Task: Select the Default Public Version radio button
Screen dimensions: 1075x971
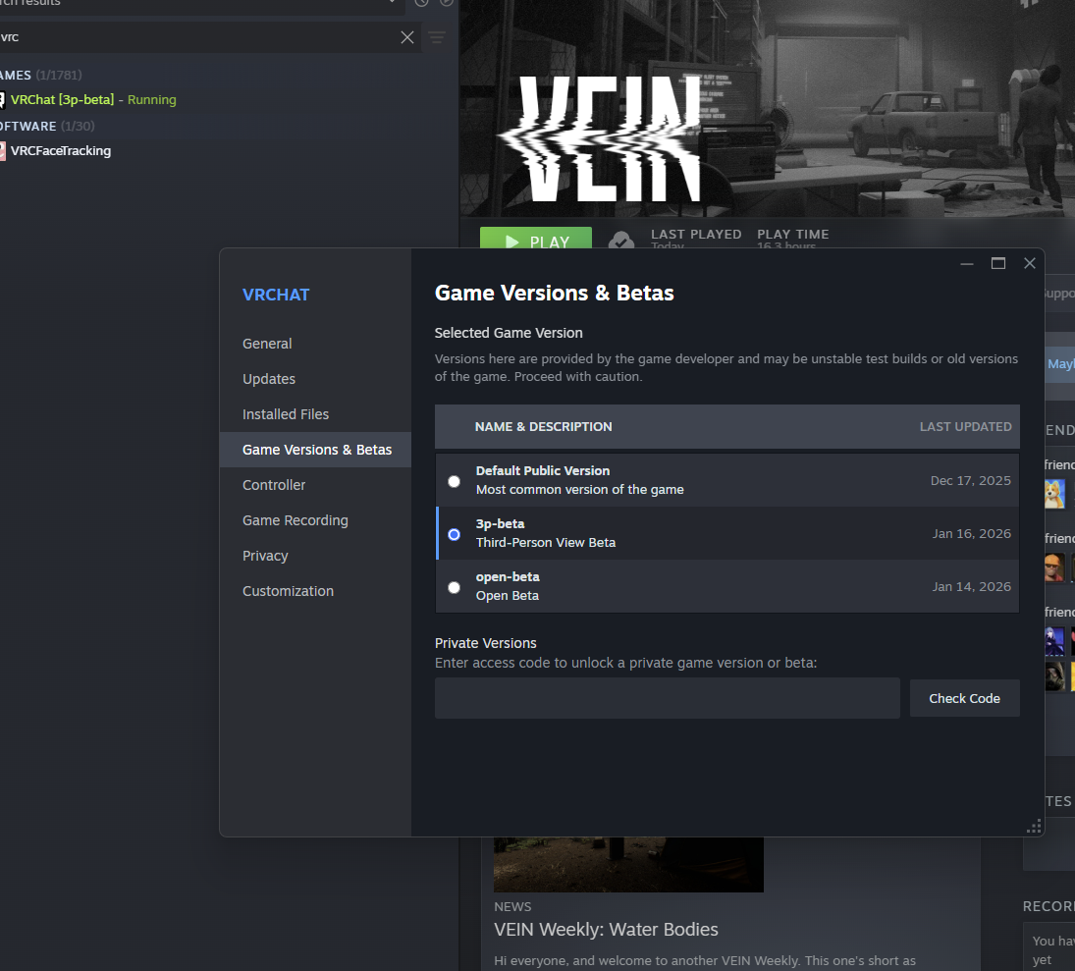Action: 454,481
